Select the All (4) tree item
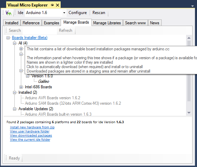This screenshot has height=167, width=197. click(x=23, y=43)
